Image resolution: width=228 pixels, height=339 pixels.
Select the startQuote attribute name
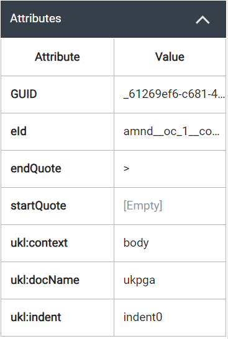pyautogui.click(x=39, y=206)
